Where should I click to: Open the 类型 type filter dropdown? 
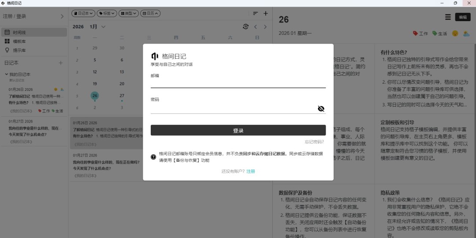tap(128, 13)
